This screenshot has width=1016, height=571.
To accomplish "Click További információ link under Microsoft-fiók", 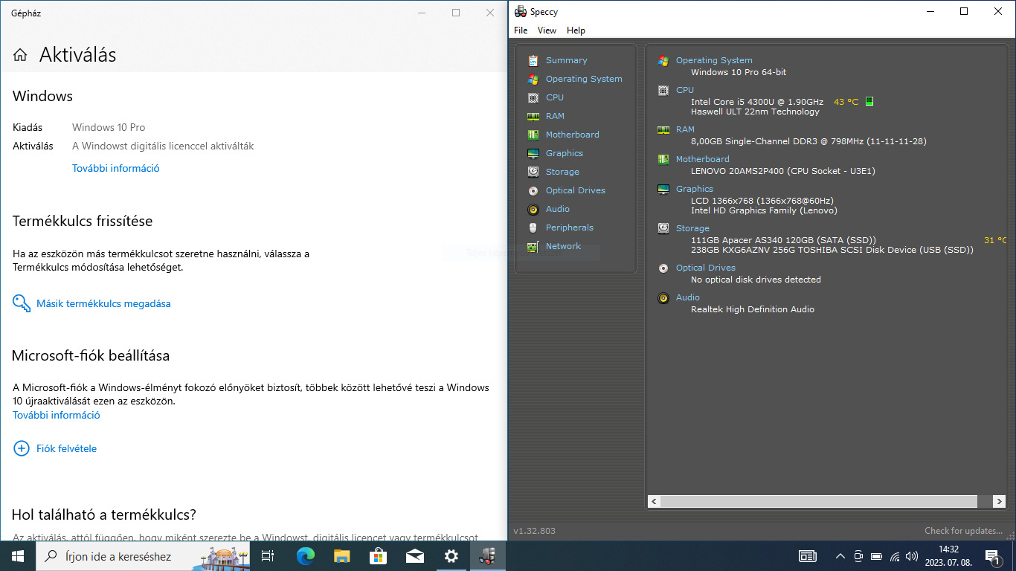I will pyautogui.click(x=57, y=415).
